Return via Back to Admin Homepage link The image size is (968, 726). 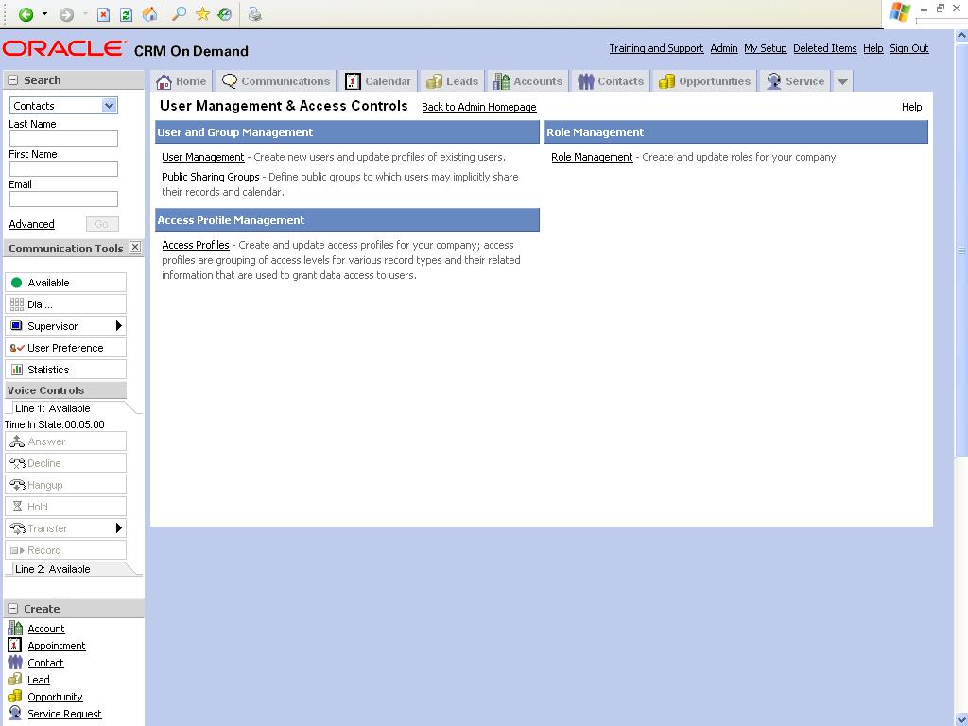pos(479,107)
